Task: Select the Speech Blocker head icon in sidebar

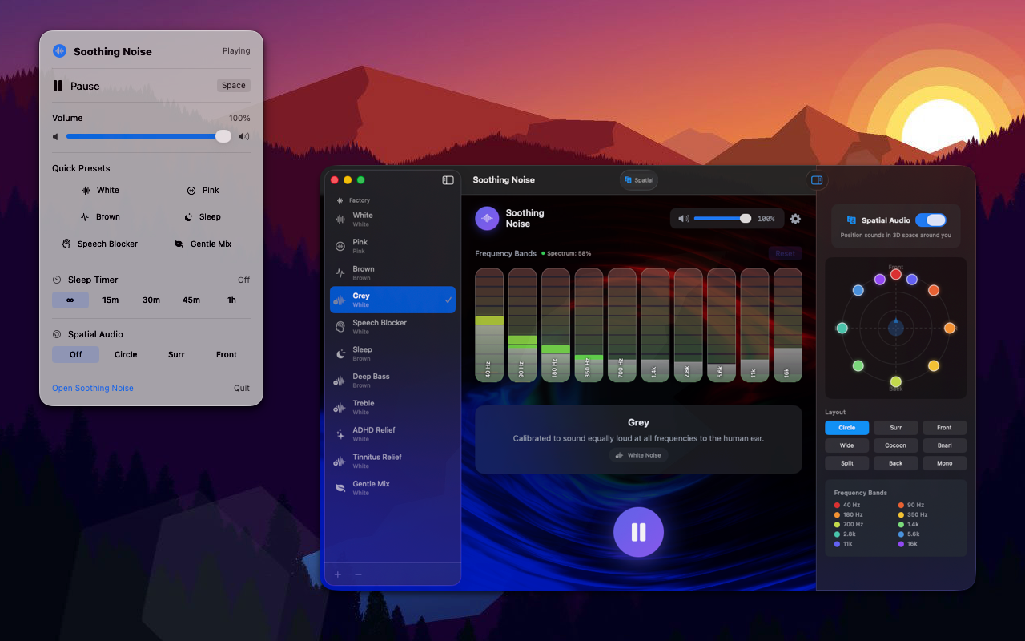Action: 340,326
